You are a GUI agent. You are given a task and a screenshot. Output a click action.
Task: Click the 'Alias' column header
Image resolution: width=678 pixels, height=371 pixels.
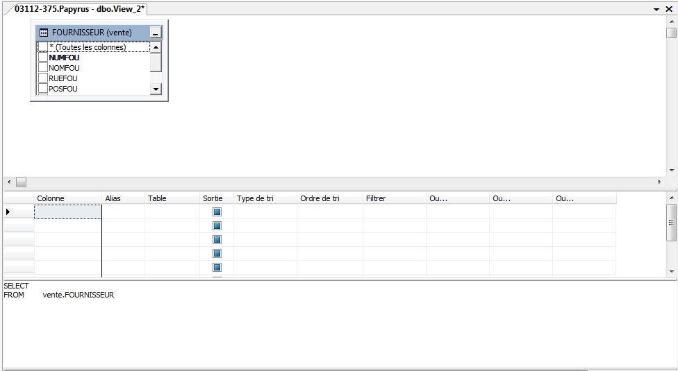point(113,198)
